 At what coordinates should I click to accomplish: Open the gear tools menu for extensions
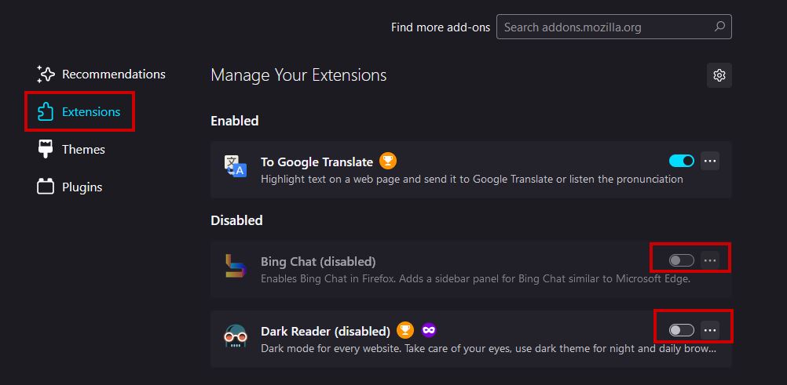coord(719,75)
